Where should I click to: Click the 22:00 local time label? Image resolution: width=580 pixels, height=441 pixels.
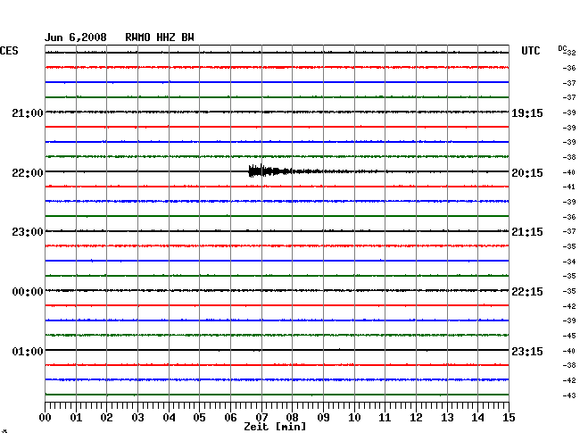pos(28,173)
